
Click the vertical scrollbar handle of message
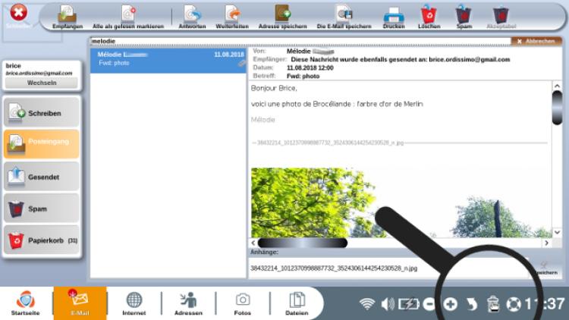[557, 108]
